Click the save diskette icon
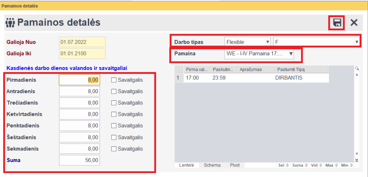This screenshot has width=368, height=177. coord(337,23)
